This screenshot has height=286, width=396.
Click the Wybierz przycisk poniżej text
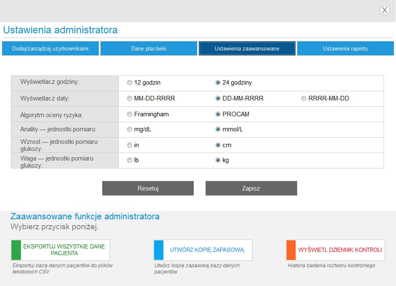[54, 227]
